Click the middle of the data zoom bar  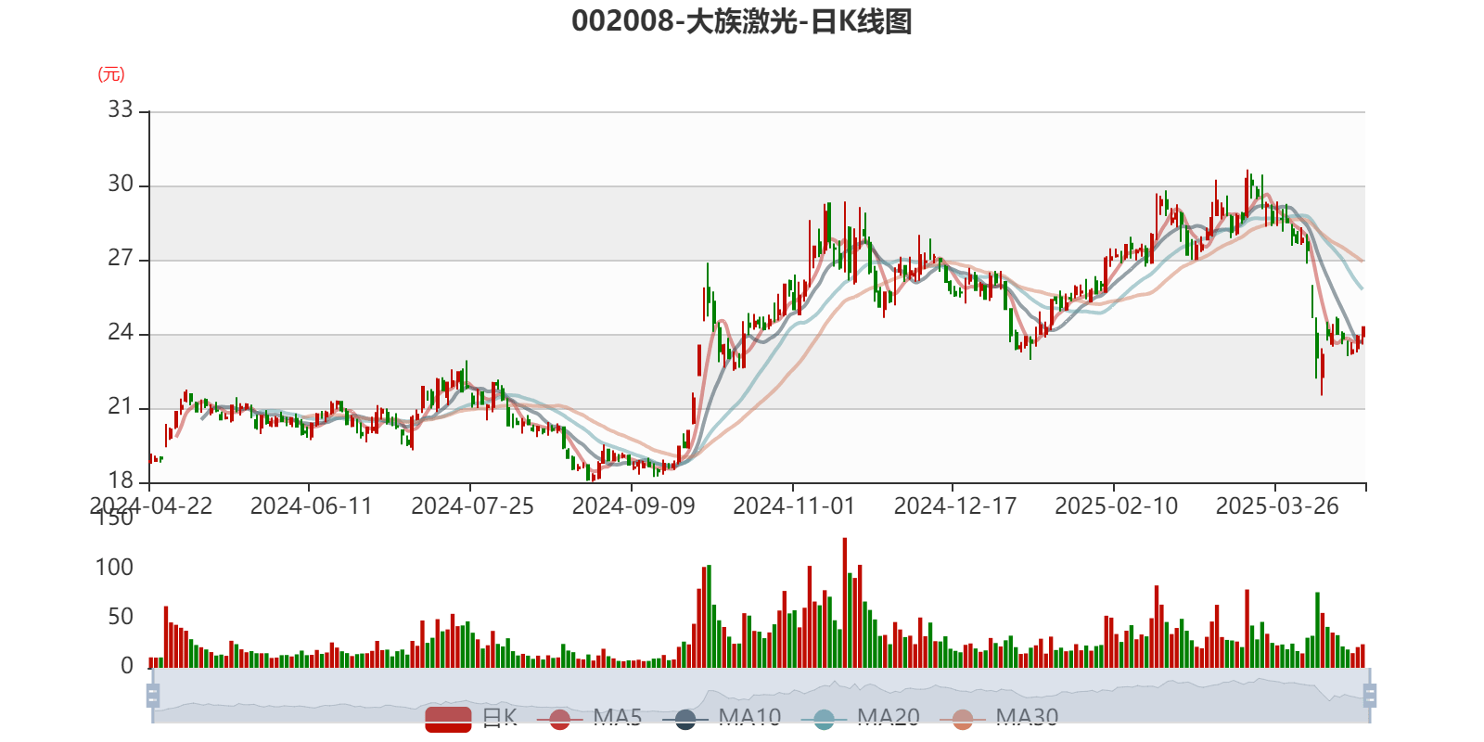tap(761, 696)
